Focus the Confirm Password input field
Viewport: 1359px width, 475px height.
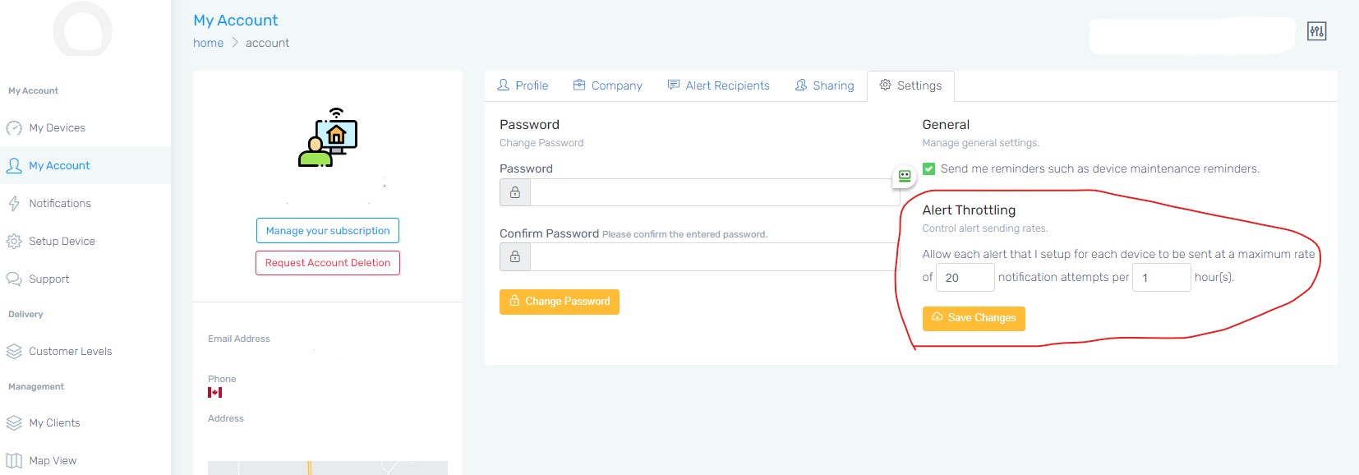pos(715,257)
